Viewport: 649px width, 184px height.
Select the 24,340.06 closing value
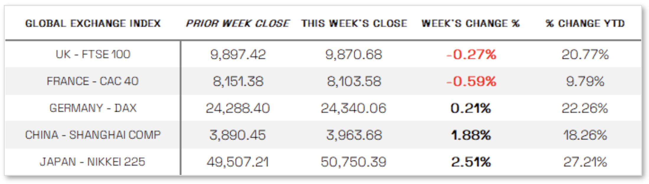[353, 108]
